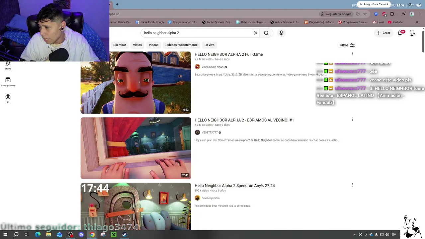Select the En vivo filter chip

pyautogui.click(x=209, y=45)
